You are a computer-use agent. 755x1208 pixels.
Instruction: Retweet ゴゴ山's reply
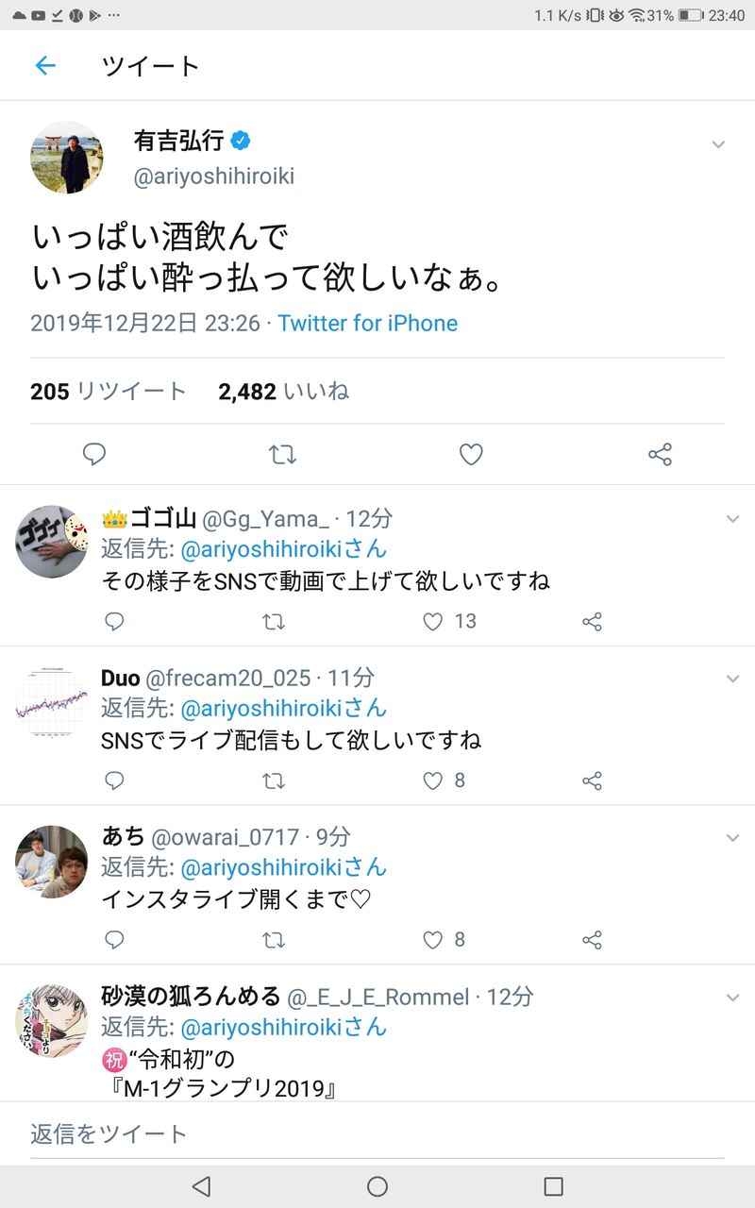pyautogui.click(x=274, y=622)
